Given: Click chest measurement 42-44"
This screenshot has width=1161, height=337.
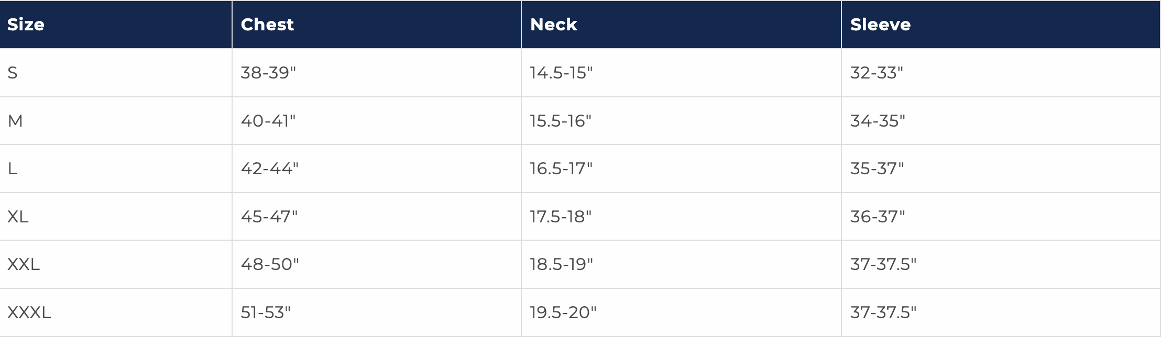Looking at the screenshot, I should [269, 168].
